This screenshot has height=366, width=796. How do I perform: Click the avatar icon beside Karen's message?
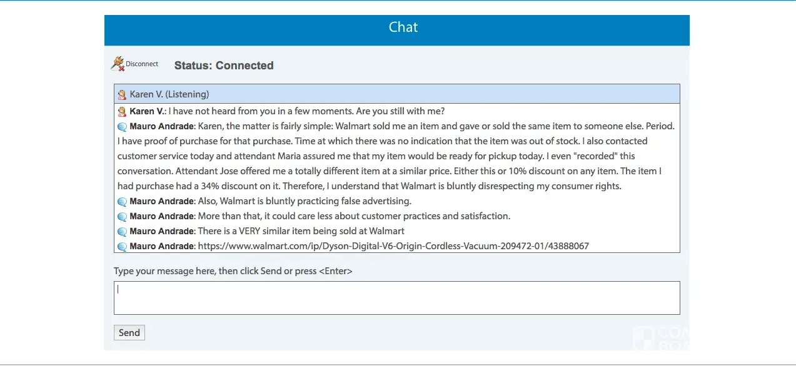tap(122, 112)
